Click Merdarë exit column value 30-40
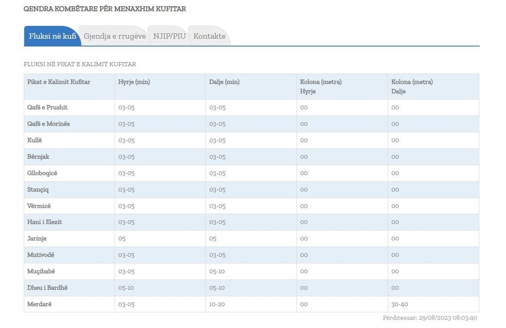506x328 pixels. tap(400, 304)
